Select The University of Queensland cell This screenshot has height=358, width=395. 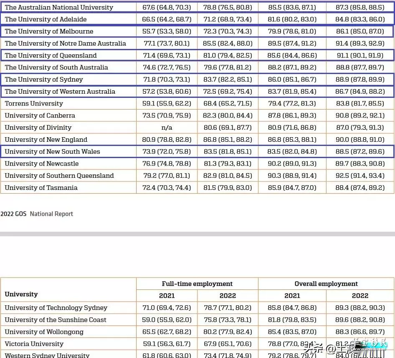(x=51, y=55)
